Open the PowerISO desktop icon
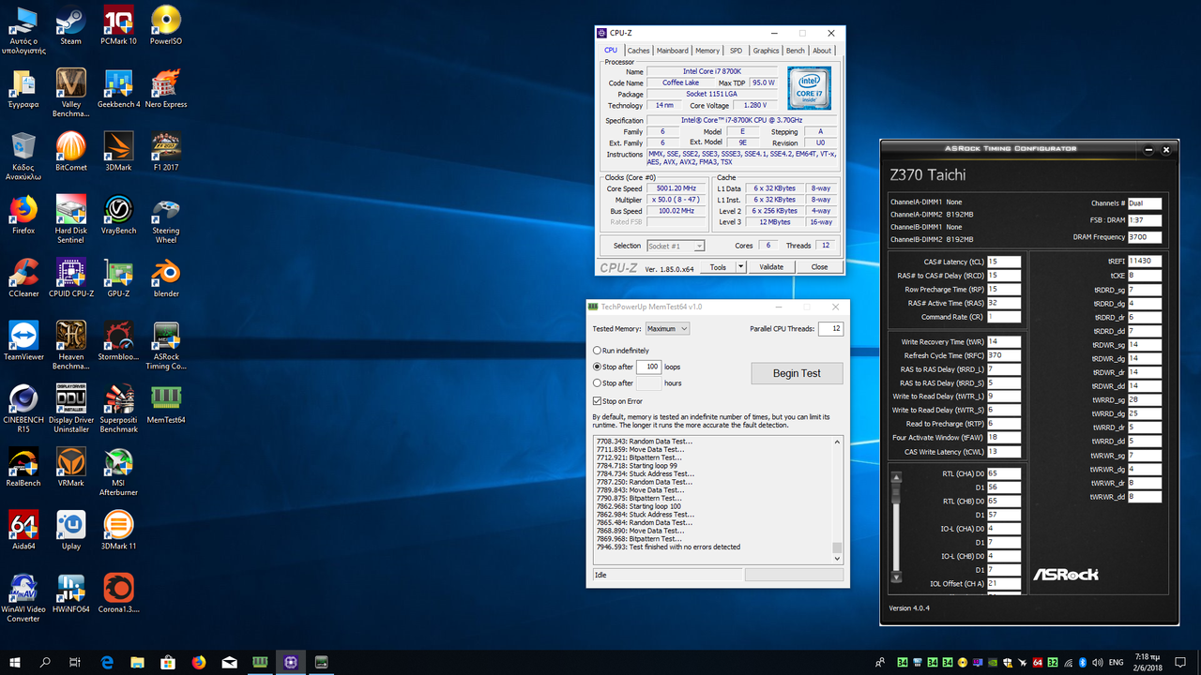Screen dimensions: 1201x675 pos(166,25)
